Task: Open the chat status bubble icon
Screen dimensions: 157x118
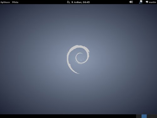Action: [x=147, y=2]
